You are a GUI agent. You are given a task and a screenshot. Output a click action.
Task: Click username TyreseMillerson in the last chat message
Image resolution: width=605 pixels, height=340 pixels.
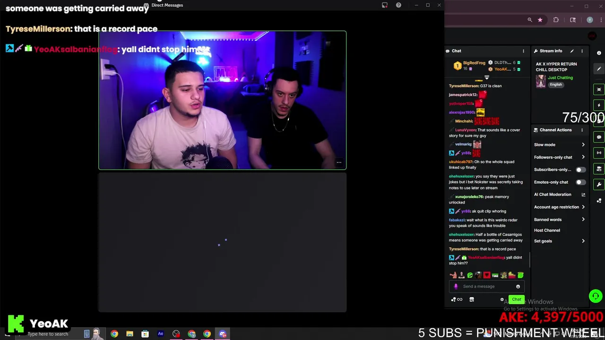click(x=463, y=249)
